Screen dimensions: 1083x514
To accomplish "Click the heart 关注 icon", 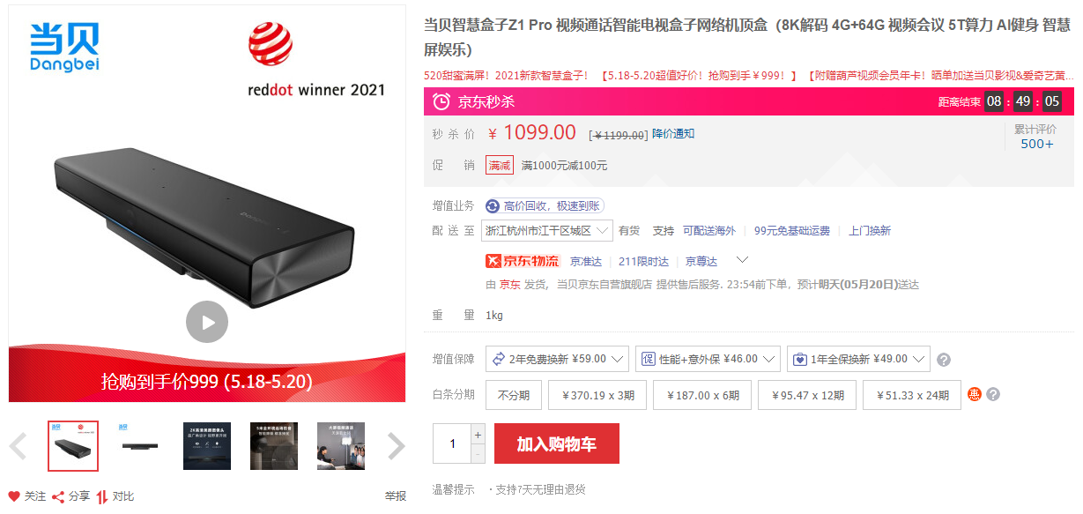I will (x=14, y=496).
